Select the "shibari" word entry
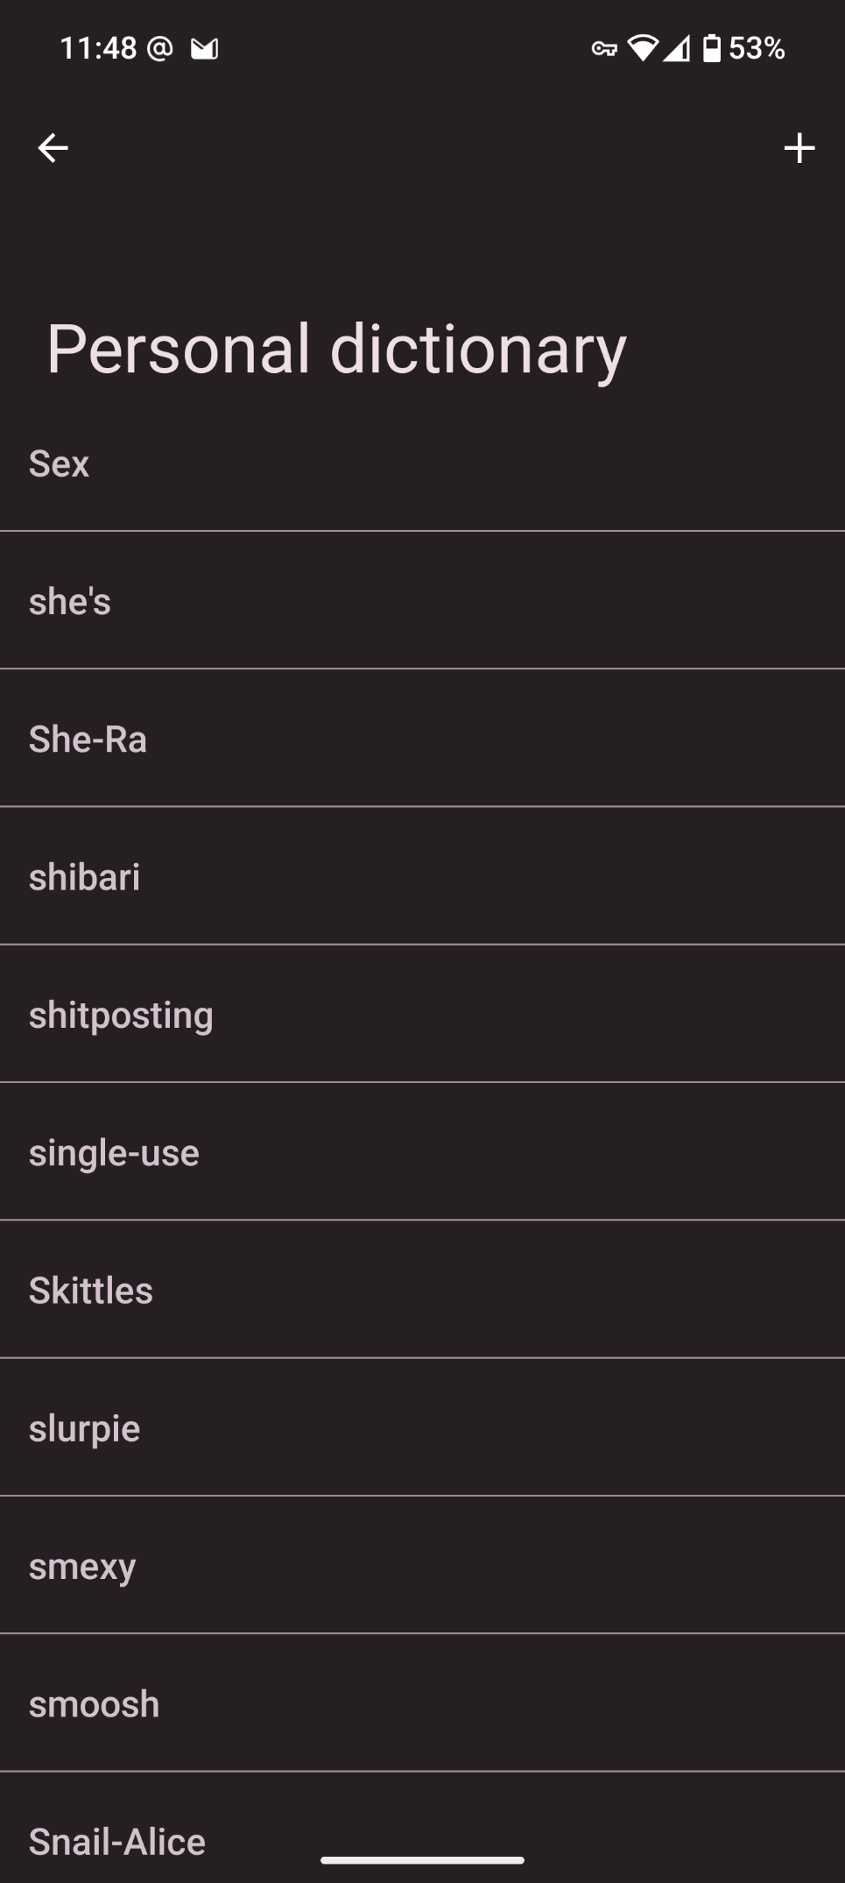845x1883 pixels. [x=422, y=876]
